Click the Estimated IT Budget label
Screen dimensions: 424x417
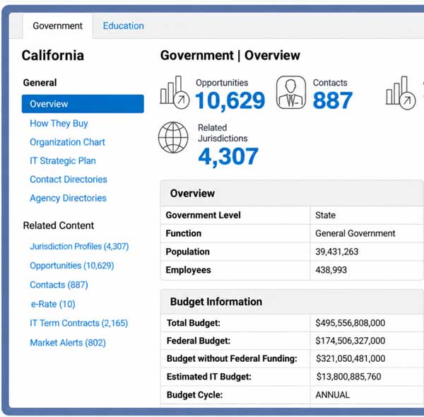point(208,377)
